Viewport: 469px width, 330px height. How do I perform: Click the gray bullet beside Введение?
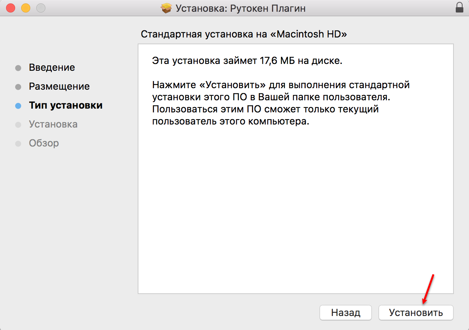18,68
